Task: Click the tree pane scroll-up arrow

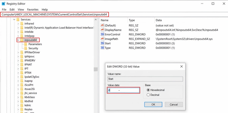Action: (95, 20)
